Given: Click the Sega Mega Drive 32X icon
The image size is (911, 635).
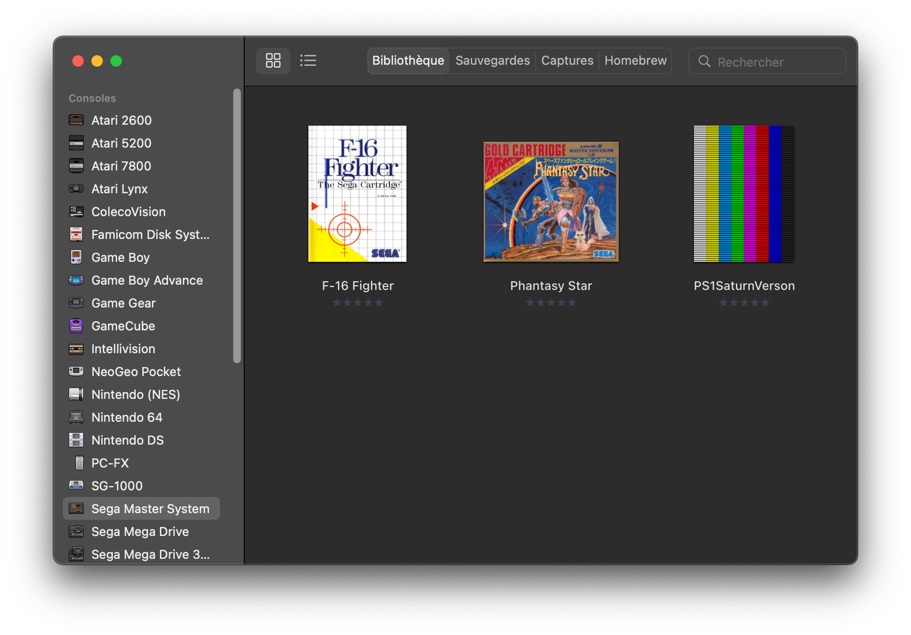Looking at the screenshot, I should pos(76,554).
